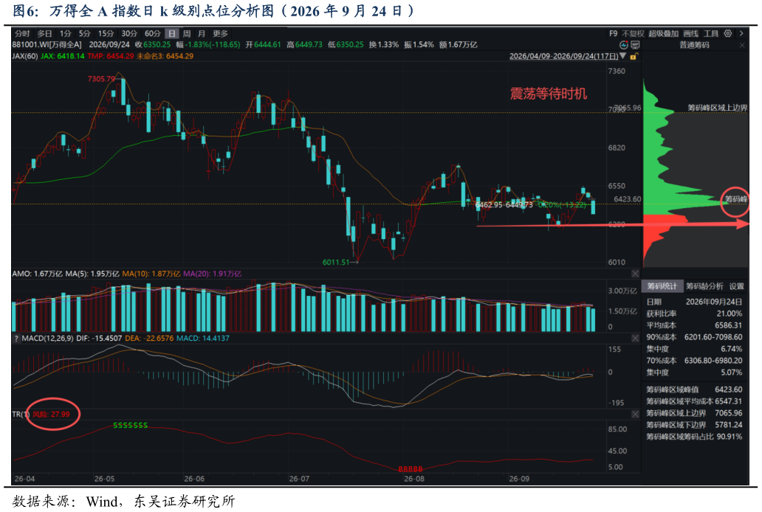Close the AMO volume sub-chart
This screenshot has height=512, width=762.
635,274
